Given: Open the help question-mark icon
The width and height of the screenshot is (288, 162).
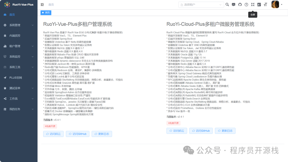Looking at the screenshot, I should pos(246,5).
